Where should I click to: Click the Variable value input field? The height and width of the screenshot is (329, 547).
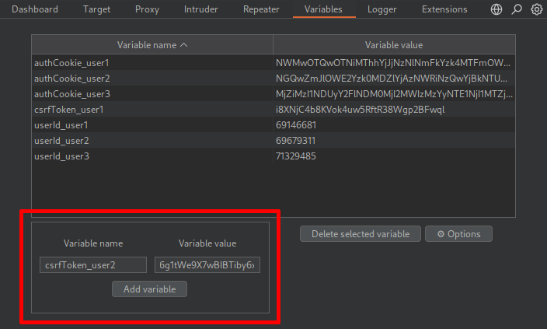tap(207, 265)
